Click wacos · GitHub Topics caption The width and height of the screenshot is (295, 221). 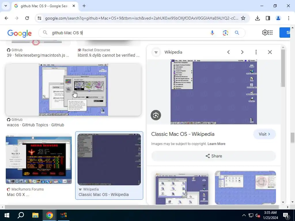(35, 125)
